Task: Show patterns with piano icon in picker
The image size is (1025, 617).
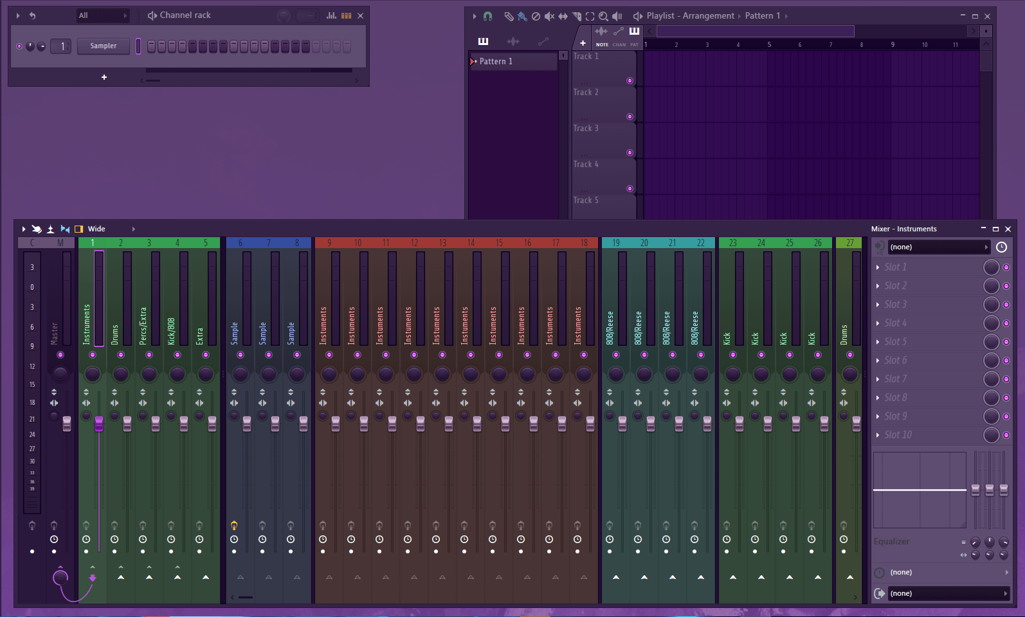Action: coord(483,41)
